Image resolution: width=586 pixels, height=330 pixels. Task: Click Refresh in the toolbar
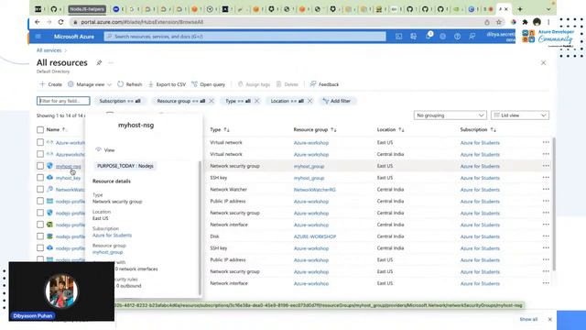[x=130, y=84]
